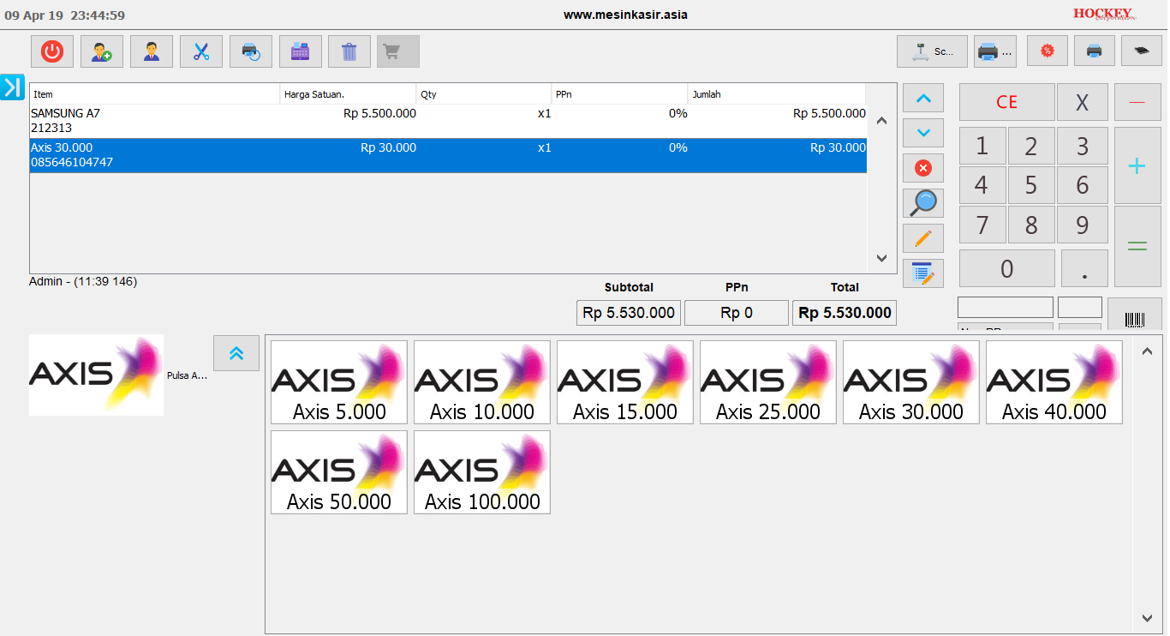Select the Axis 30.000 product tile

(911, 382)
